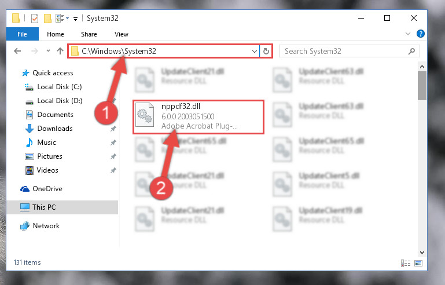Click the Properties icon in title bar
The height and width of the screenshot is (285, 445).
point(35,19)
